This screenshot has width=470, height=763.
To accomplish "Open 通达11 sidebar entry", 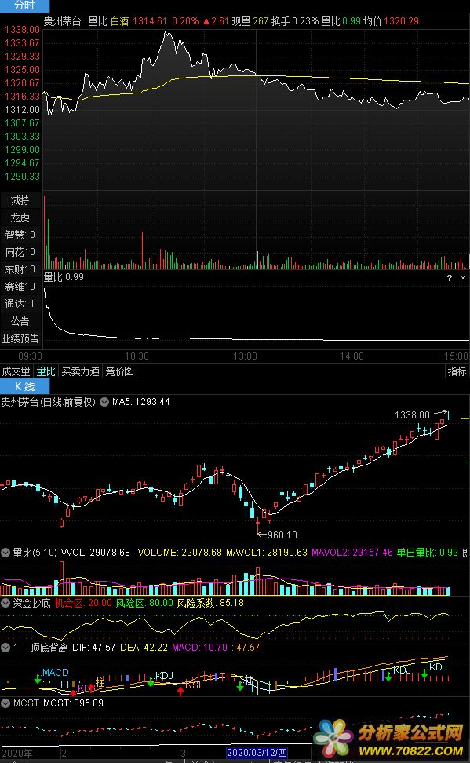I will coord(20,304).
